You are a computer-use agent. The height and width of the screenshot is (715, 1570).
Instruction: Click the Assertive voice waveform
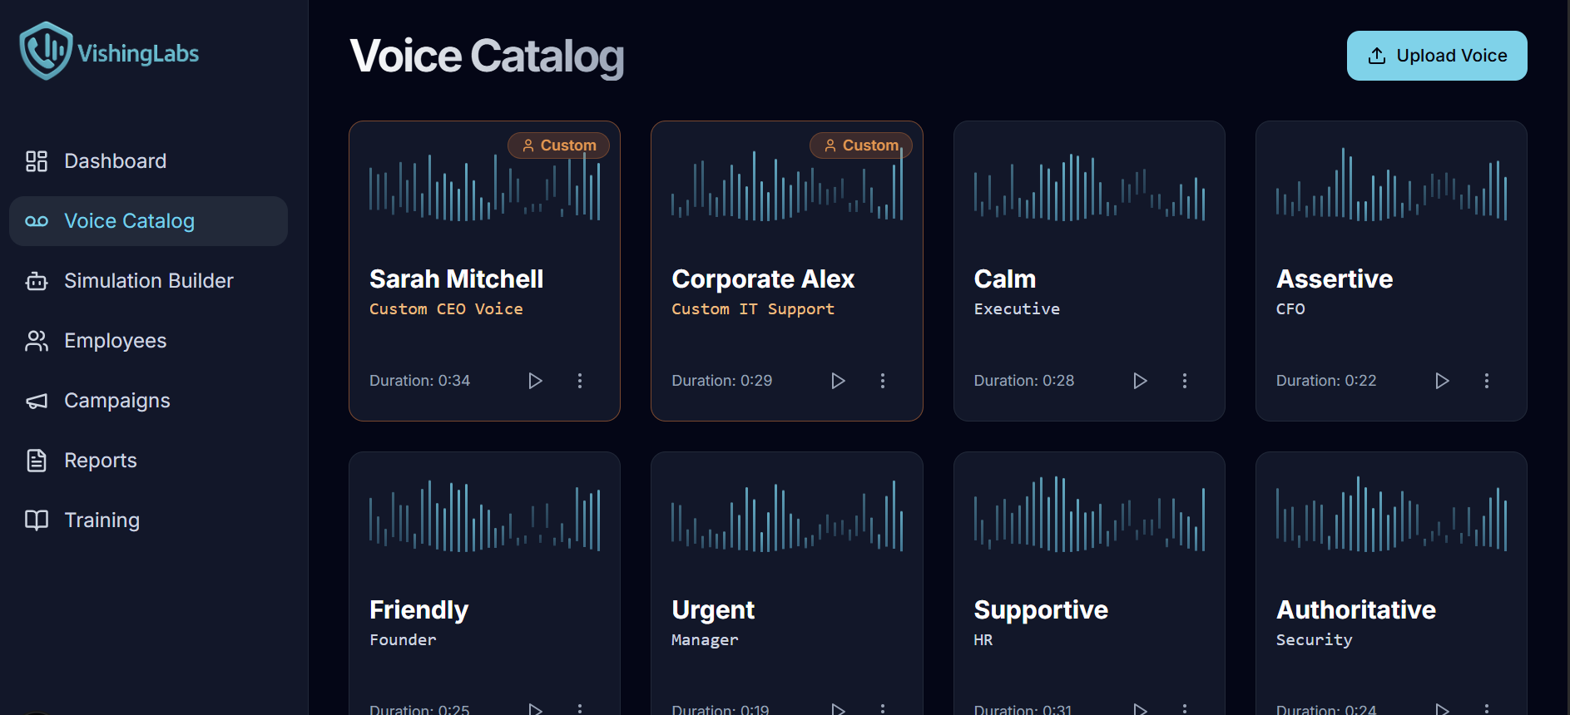[x=1391, y=186]
